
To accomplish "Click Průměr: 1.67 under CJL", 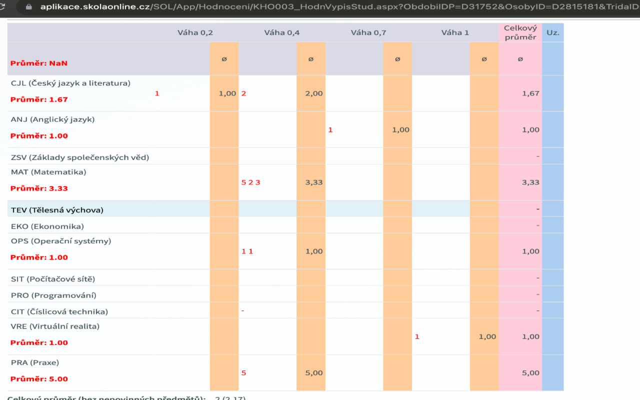I will pos(39,99).
